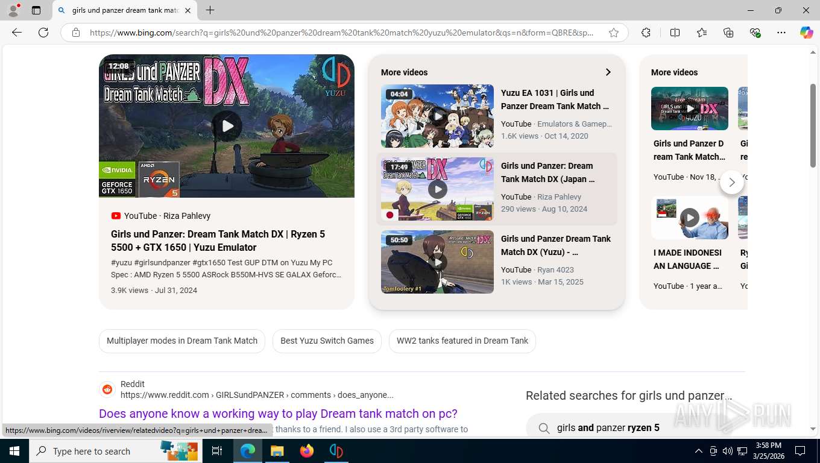Viewport: 820px width, 463px height.
Task: Open the Reddit Dream tank match on pc result
Action: [278, 414]
